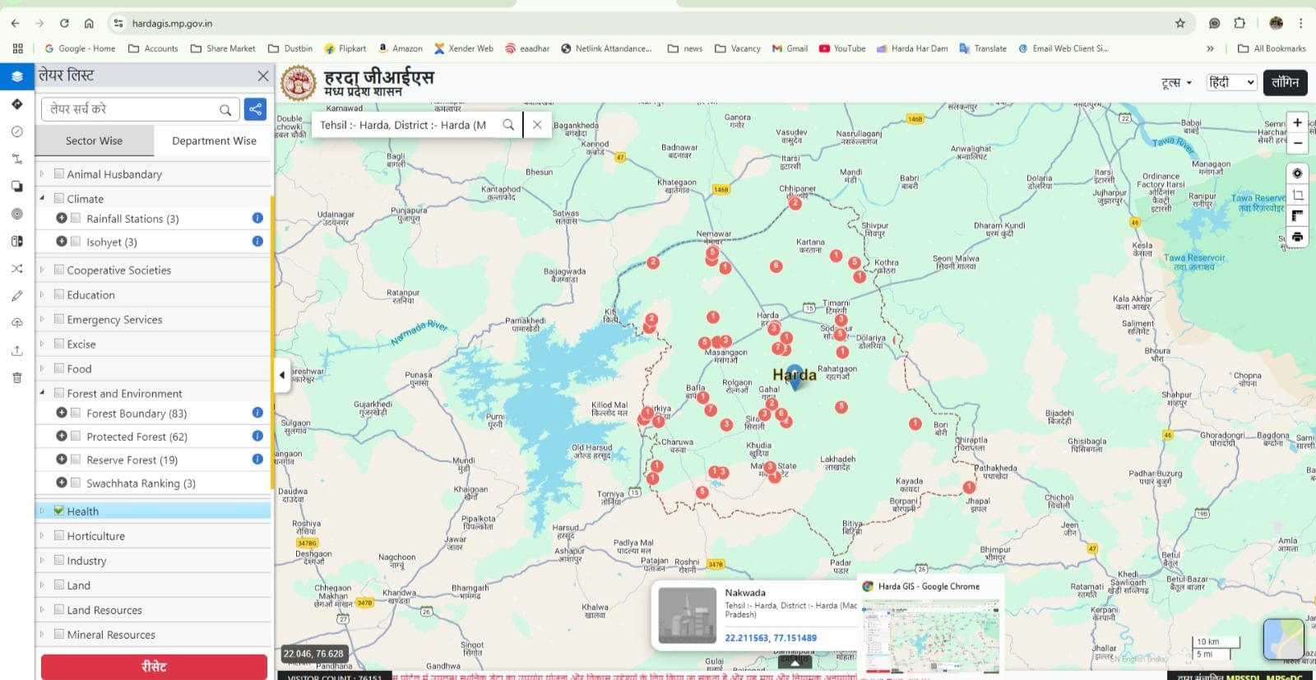Open the हिंदी language dropdown
Screen dimensions: 1316x680
tap(1231, 82)
